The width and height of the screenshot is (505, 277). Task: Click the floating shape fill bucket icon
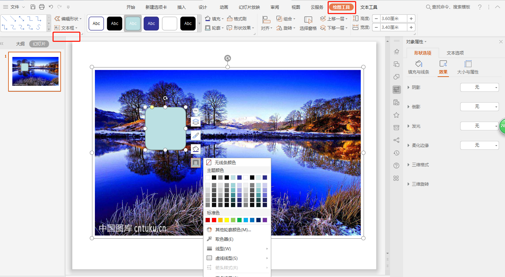tap(196, 149)
